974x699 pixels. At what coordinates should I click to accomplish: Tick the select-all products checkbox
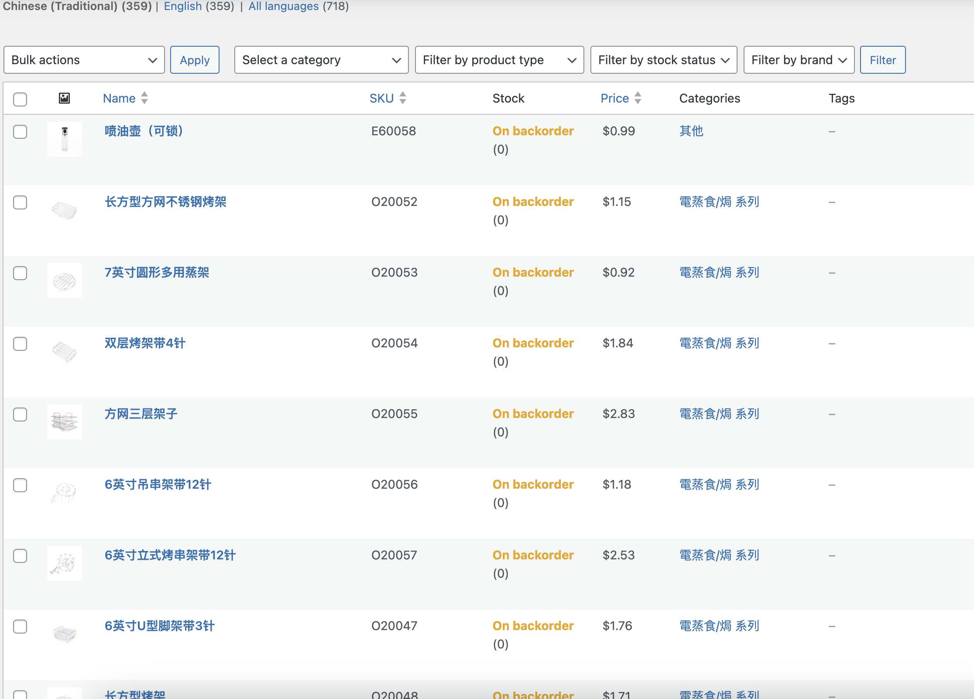point(20,99)
